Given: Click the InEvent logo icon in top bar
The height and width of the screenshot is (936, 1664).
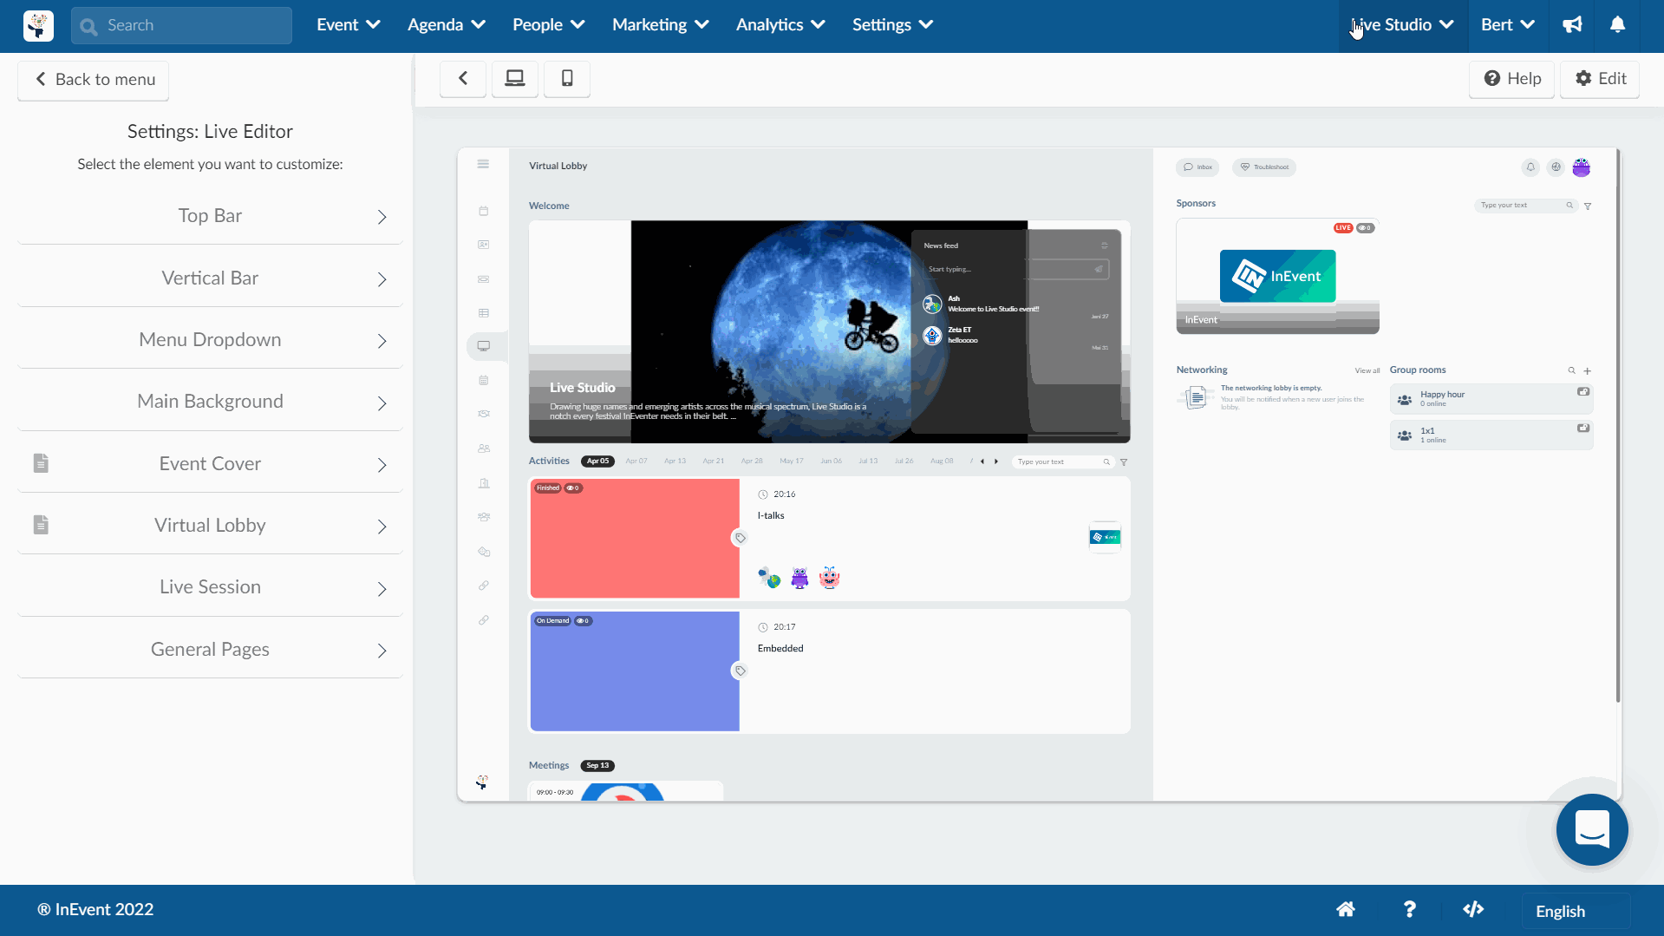Looking at the screenshot, I should [38, 25].
